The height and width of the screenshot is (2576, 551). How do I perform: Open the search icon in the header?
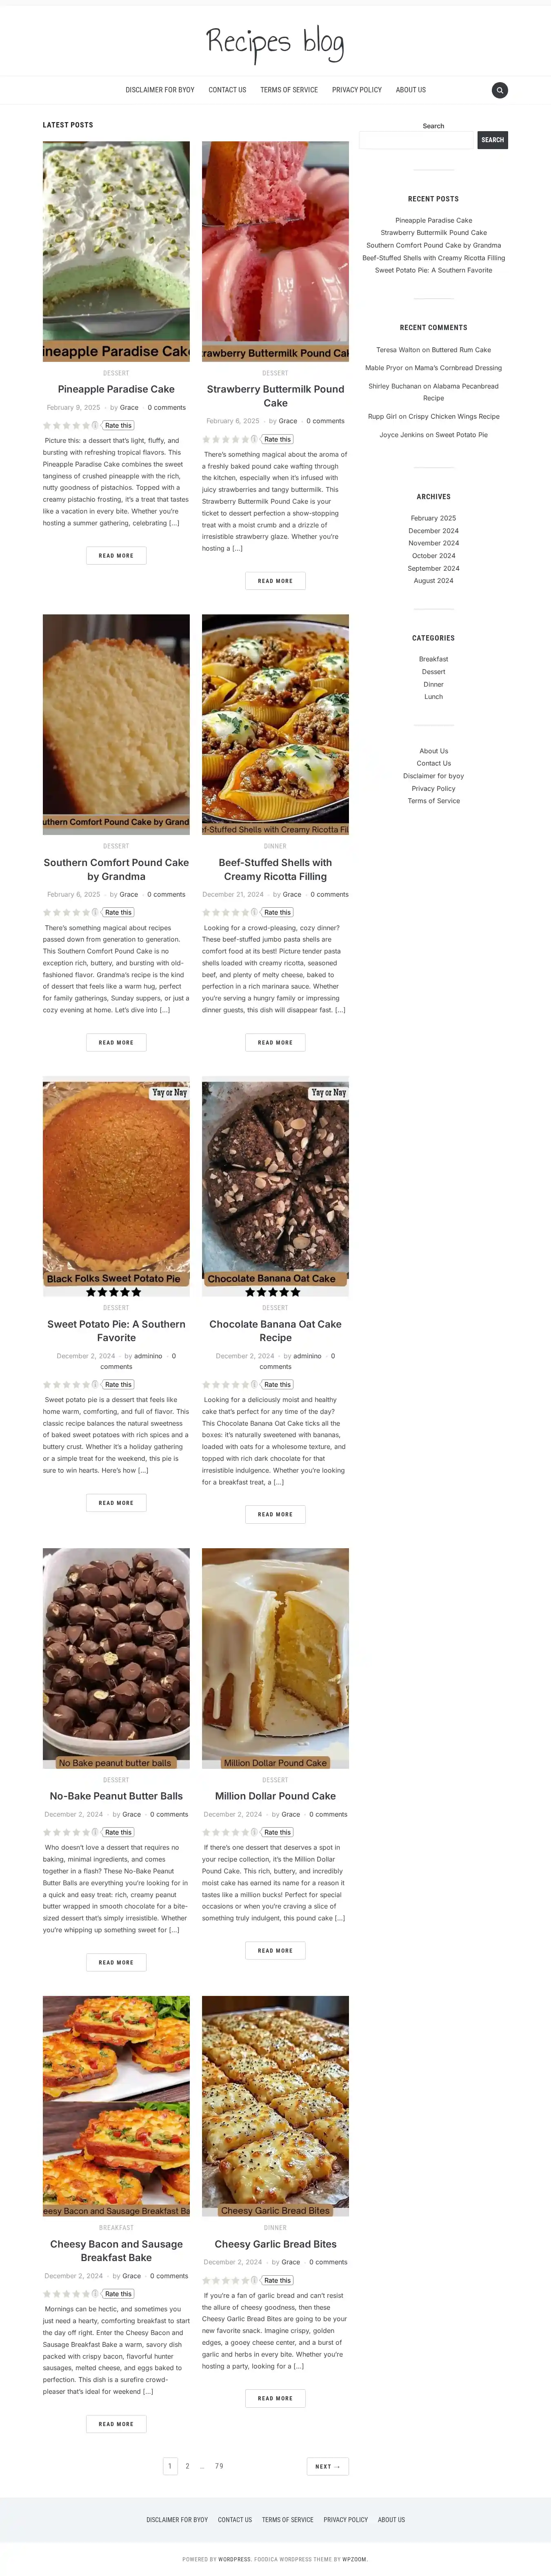pos(499,90)
